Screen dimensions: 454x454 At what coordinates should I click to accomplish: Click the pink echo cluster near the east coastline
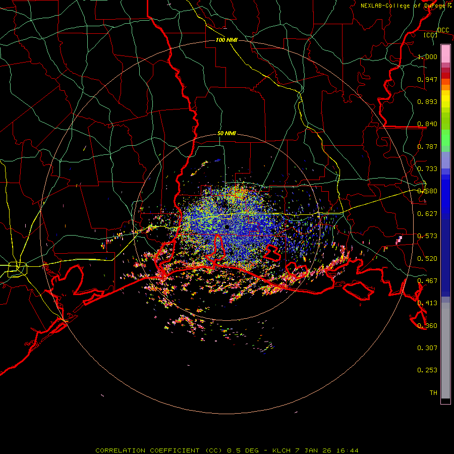click(x=400, y=240)
